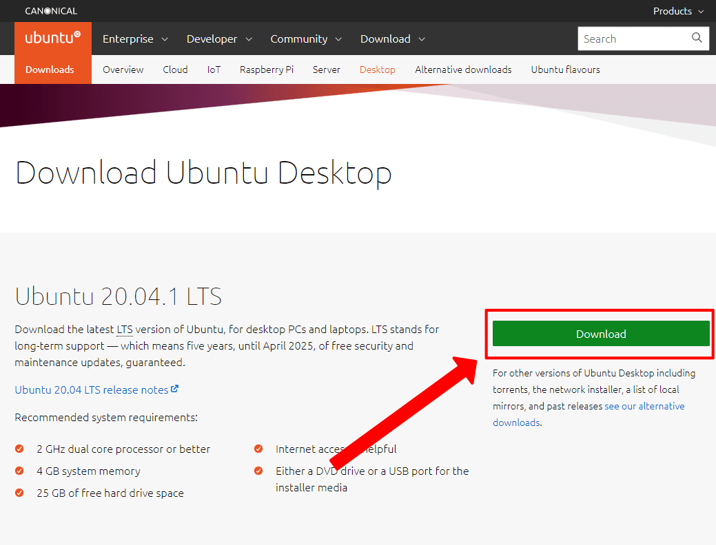Select the Desktop tab
Image resolution: width=716 pixels, height=545 pixels.
tap(377, 70)
